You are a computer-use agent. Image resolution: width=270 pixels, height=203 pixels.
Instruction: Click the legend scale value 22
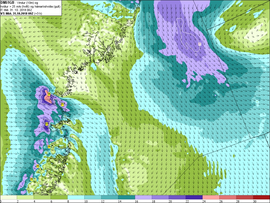pos(187,201)
